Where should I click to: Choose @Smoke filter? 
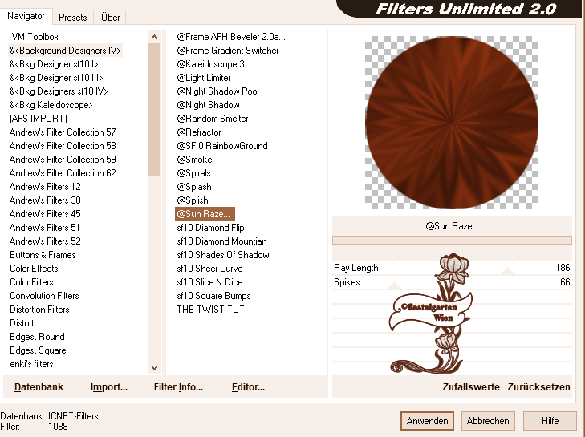click(x=194, y=160)
